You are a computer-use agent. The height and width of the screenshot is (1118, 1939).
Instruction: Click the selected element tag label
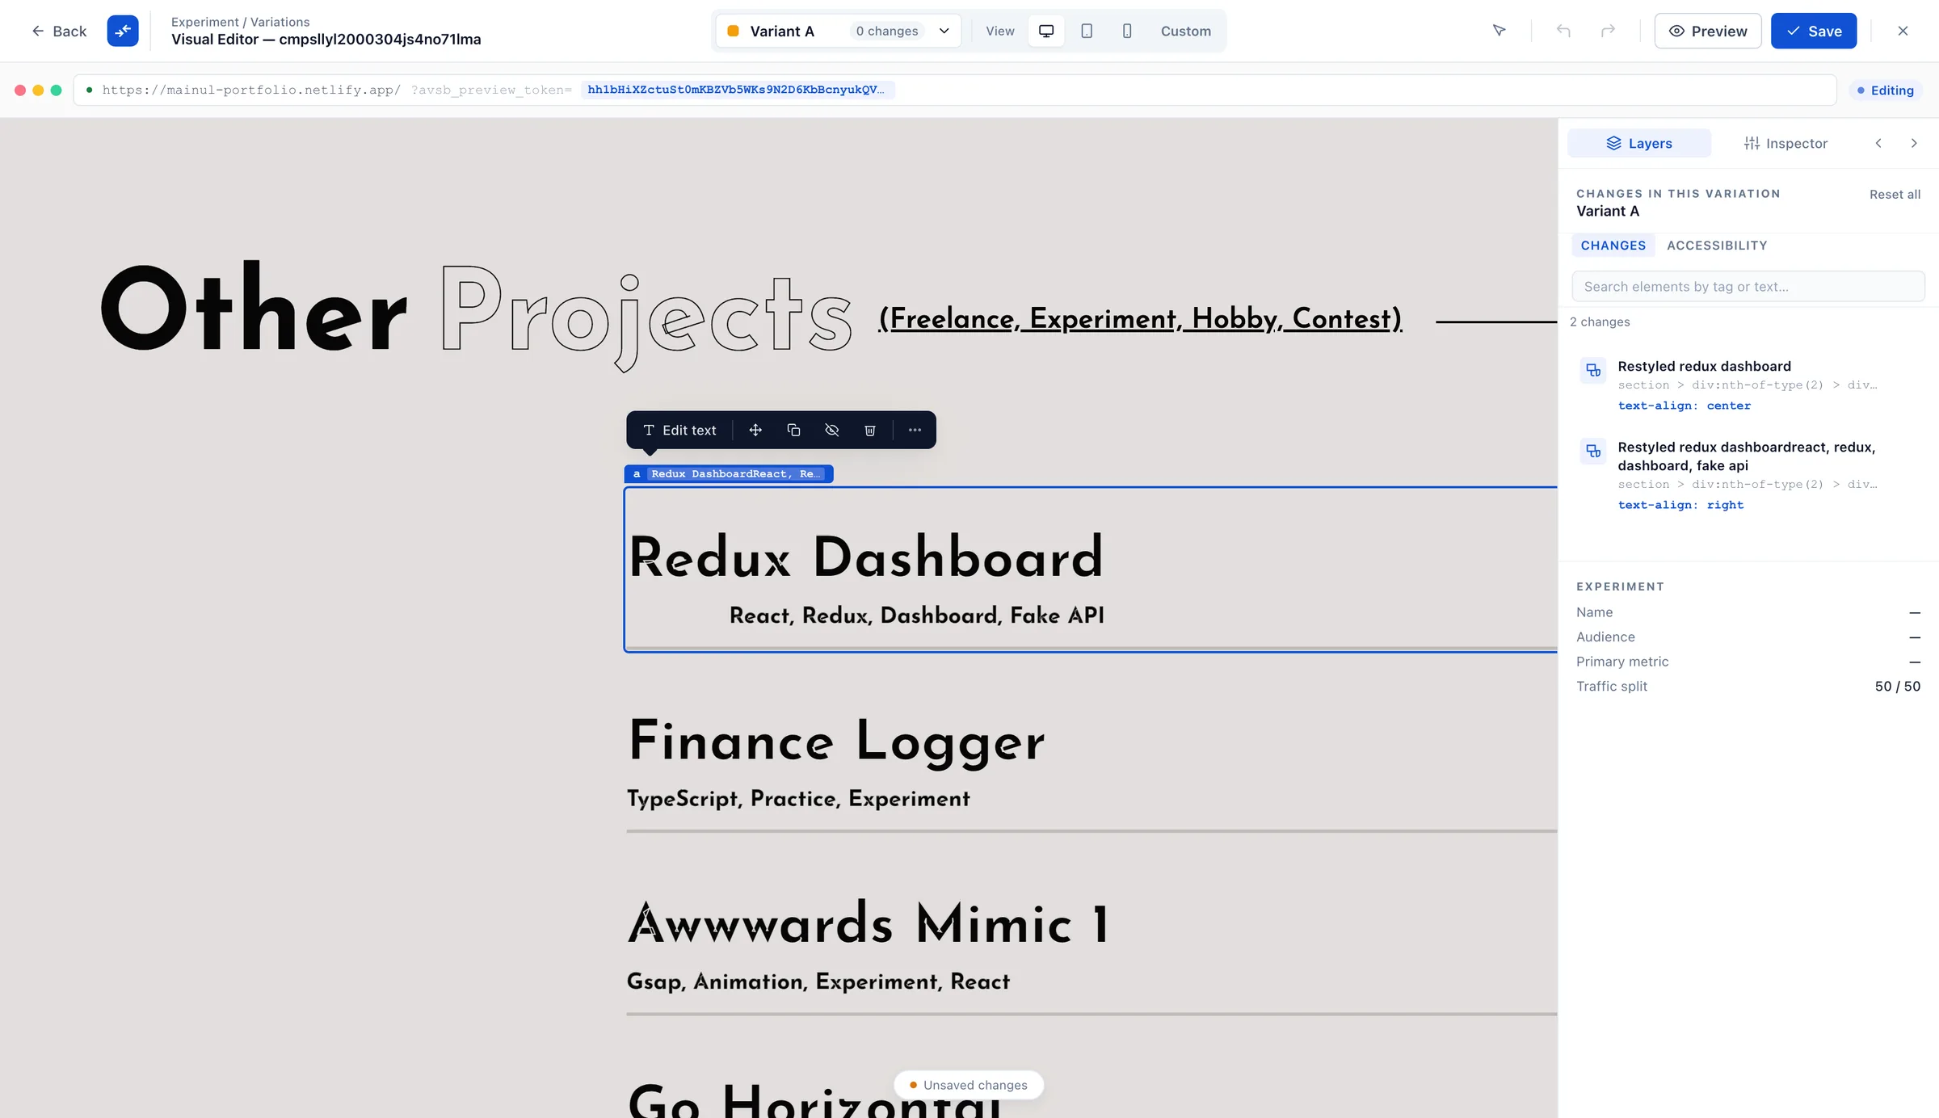coord(728,473)
